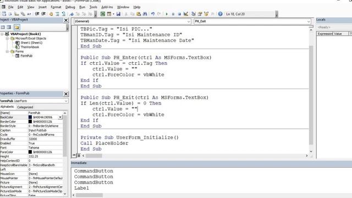Open the Insert menu
Screen dimensions: 352x198
click(x=42, y=7)
